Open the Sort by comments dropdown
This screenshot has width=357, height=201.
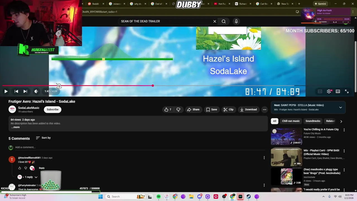click(43, 138)
